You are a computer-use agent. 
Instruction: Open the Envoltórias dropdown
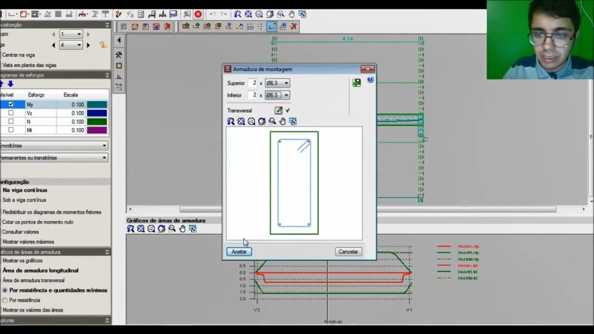(53, 146)
